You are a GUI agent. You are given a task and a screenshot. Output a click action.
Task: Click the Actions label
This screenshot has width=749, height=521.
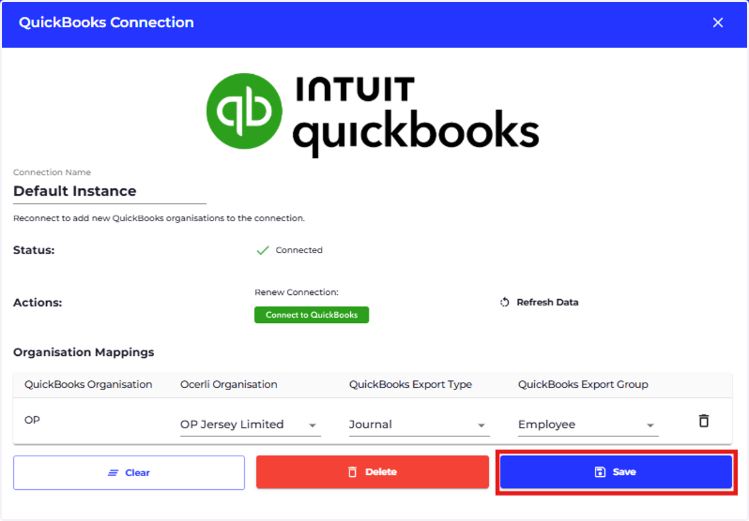[x=37, y=303]
